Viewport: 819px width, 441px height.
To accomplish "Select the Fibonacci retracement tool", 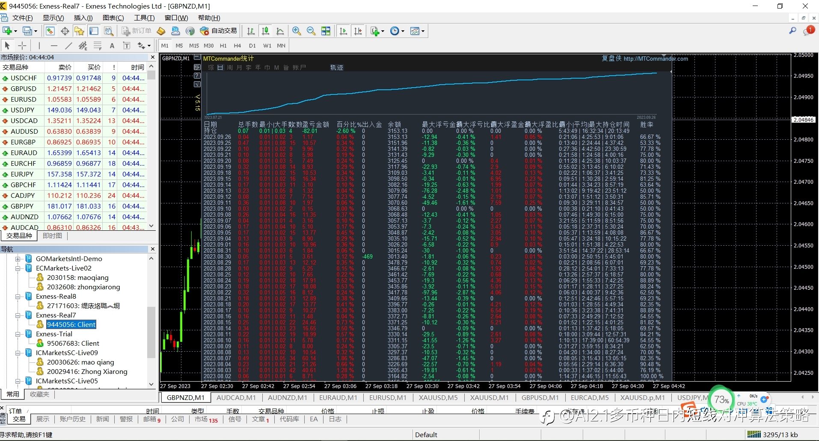I will [x=98, y=45].
